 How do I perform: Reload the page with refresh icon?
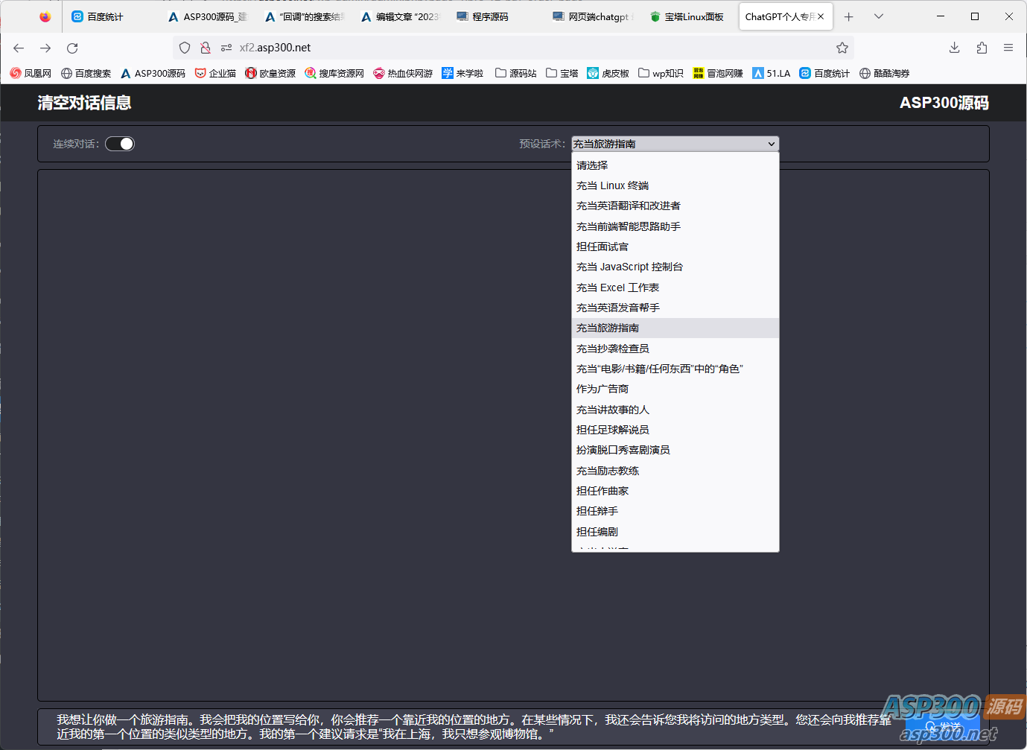(72, 48)
